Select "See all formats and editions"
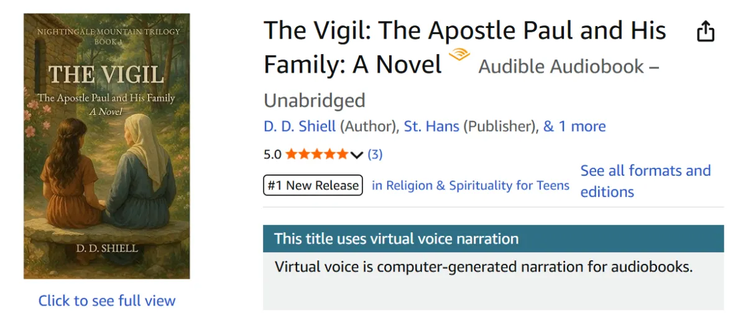The width and height of the screenshot is (746, 318). (x=645, y=181)
